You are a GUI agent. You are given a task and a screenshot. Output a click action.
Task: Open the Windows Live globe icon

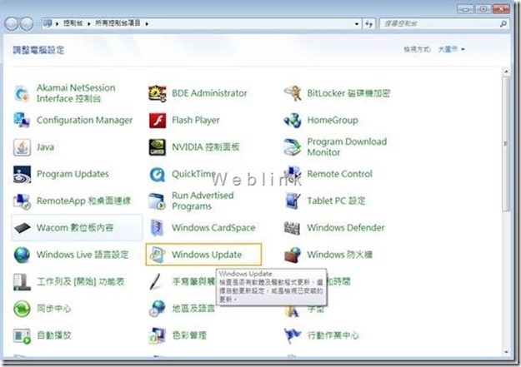coord(23,255)
